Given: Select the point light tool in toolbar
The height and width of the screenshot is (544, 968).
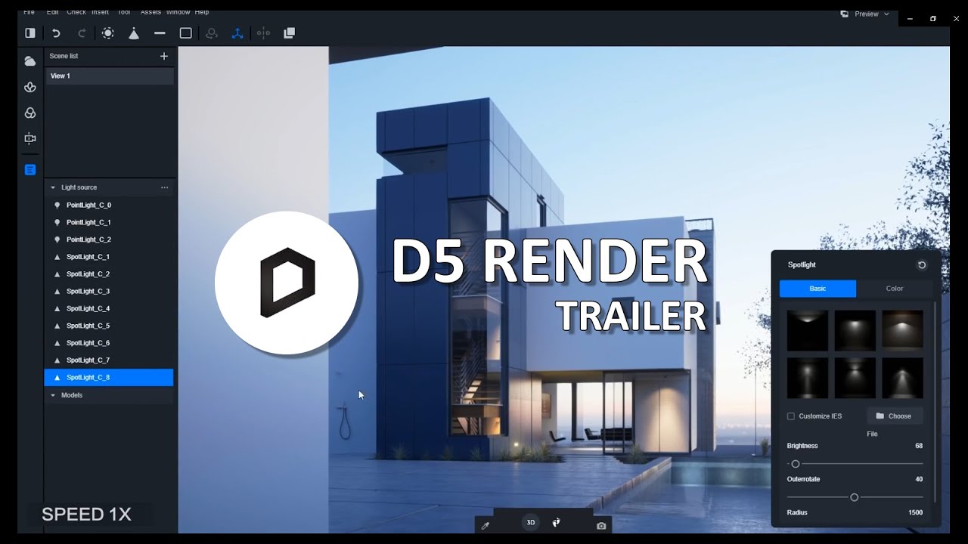Looking at the screenshot, I should point(108,33).
